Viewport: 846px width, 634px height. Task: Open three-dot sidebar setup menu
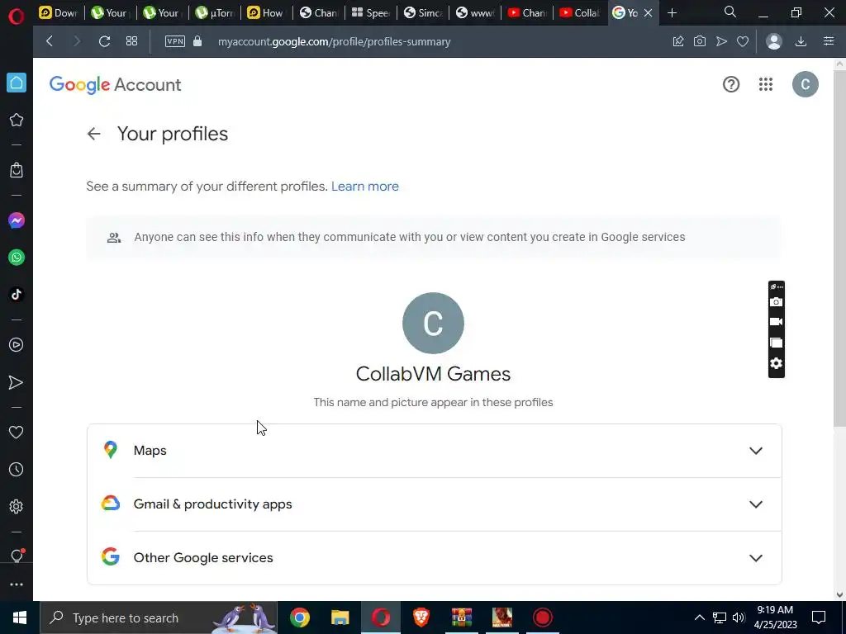click(17, 584)
